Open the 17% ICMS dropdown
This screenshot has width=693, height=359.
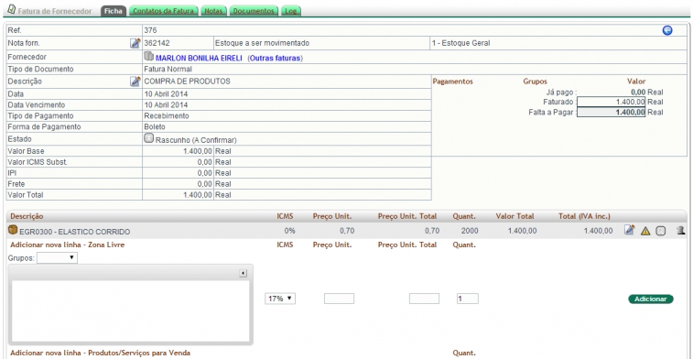click(x=280, y=299)
